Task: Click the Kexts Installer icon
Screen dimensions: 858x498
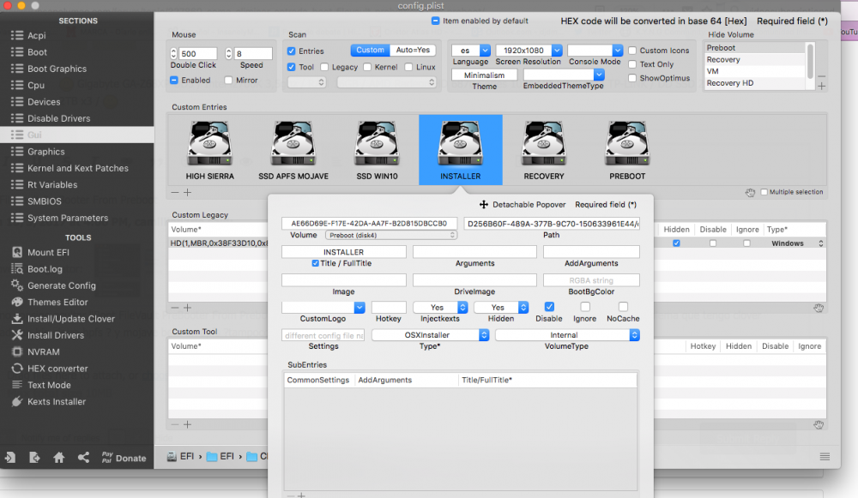Action: pyautogui.click(x=17, y=401)
